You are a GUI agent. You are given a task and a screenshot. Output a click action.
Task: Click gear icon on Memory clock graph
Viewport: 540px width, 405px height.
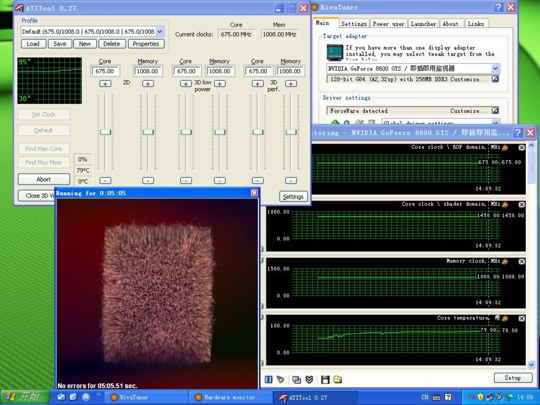click(505, 261)
